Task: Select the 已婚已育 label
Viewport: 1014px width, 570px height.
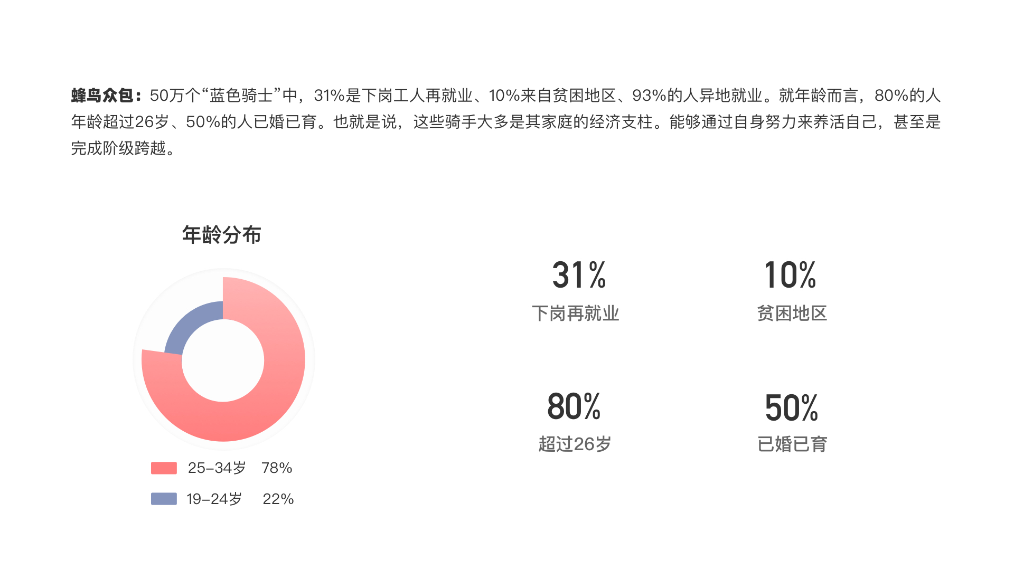Action: pyautogui.click(x=792, y=444)
